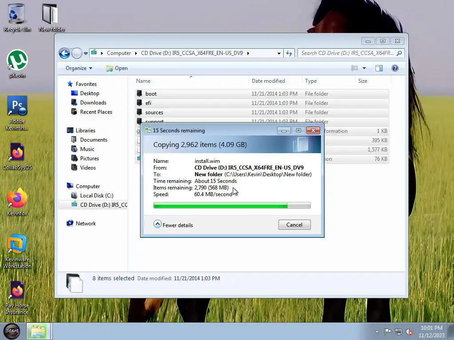Screen dimensions: 454x340
Task: Launch the µKevin torrent shortcut
Action: tap(17, 64)
